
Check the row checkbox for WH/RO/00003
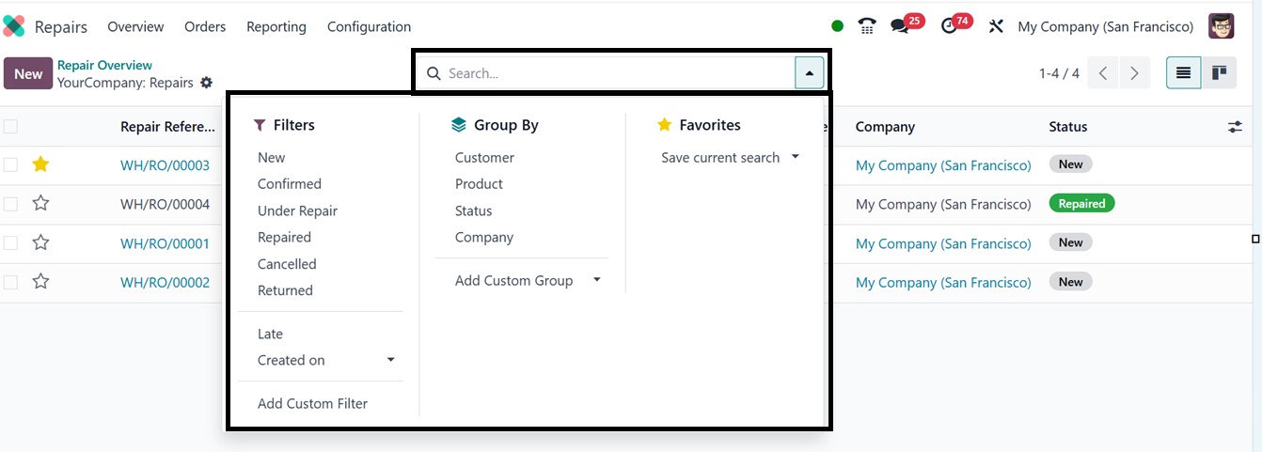point(10,164)
